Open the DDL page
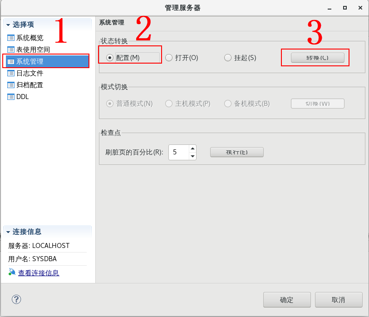The image size is (369, 317). (23, 97)
